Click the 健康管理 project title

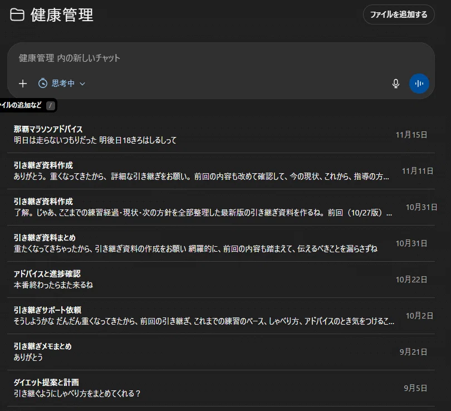point(62,15)
